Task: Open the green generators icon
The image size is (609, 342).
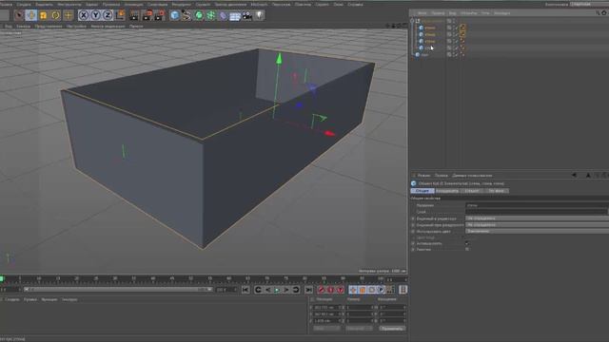Action: 199,15
